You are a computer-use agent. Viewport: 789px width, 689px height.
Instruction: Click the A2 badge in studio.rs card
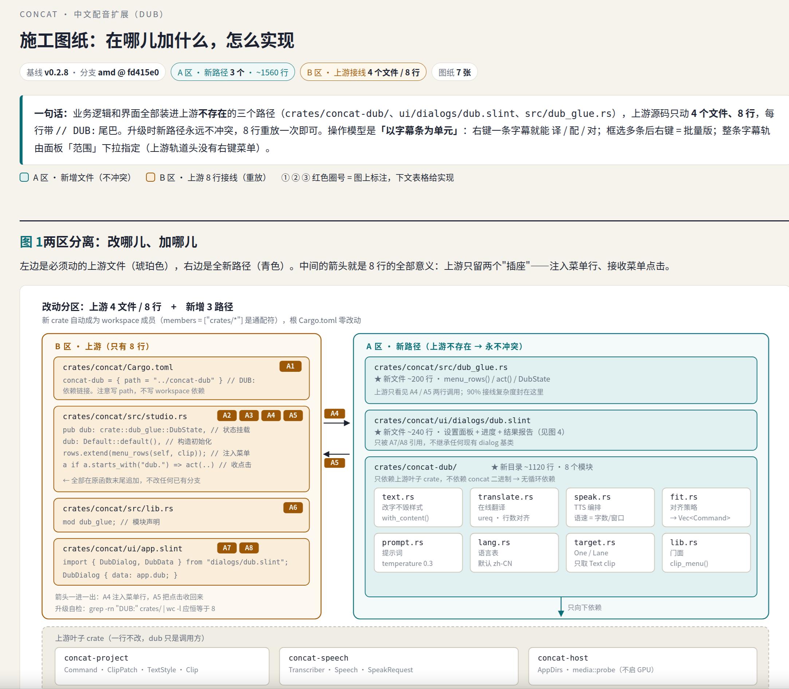[227, 415]
